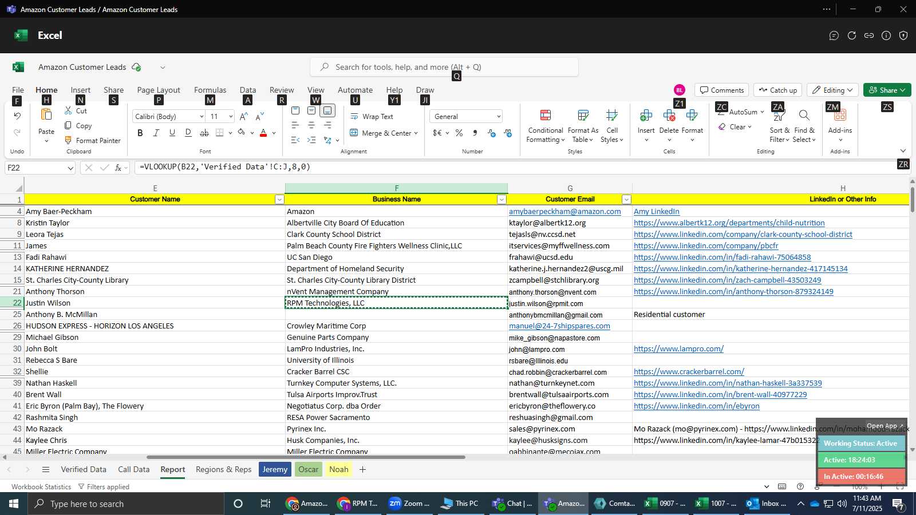Decrease font size icon
Screen dimensions: 916x515
pos(260,116)
